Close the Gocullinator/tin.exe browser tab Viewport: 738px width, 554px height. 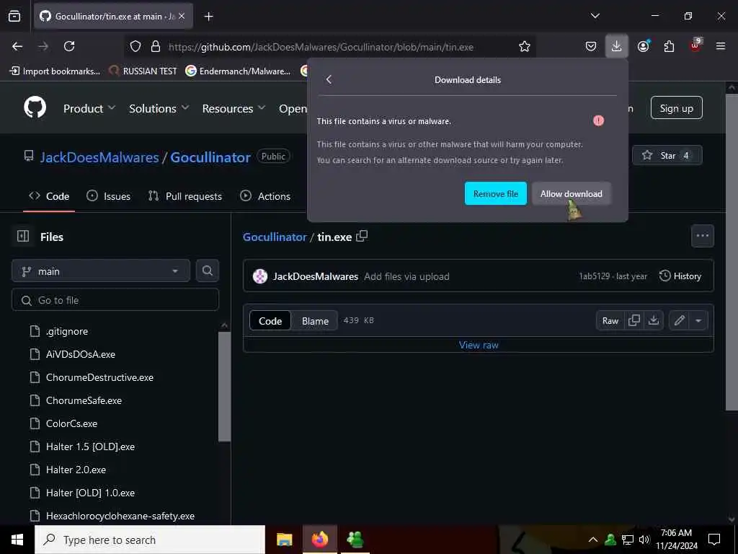pos(182,16)
